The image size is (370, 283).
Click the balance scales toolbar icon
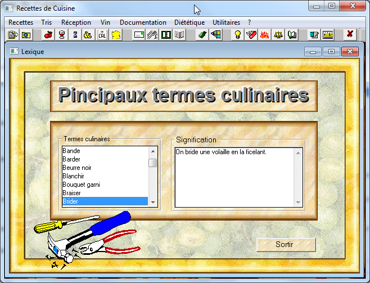[278, 35]
